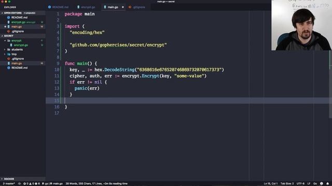Image resolution: width=332 pixels, height=186 pixels.
Task: Open encrypt.go under encrypt folder
Action: 23,45
